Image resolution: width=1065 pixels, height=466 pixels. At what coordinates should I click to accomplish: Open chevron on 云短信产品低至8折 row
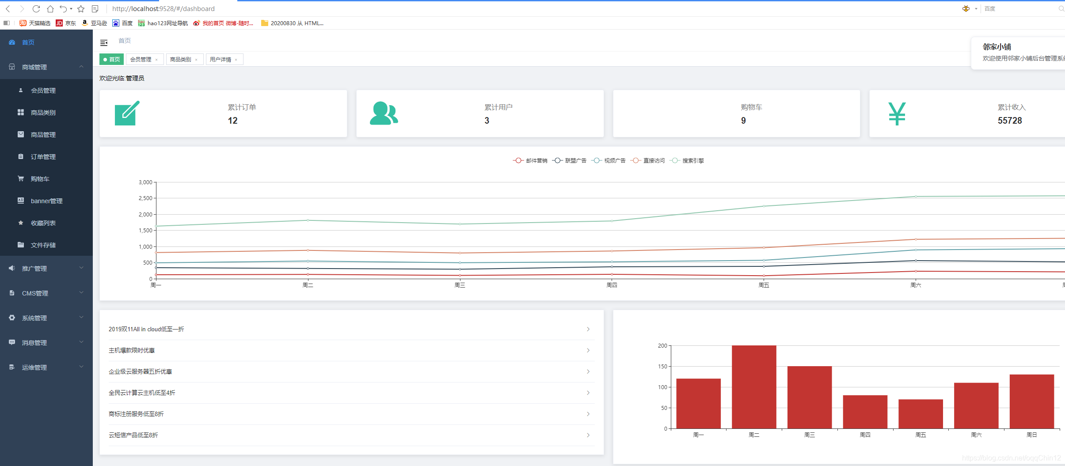[x=588, y=435]
